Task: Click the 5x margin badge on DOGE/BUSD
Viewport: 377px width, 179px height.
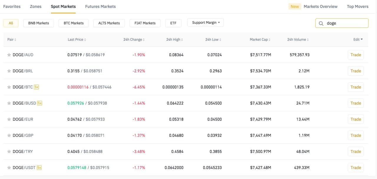Action: (x=40, y=103)
